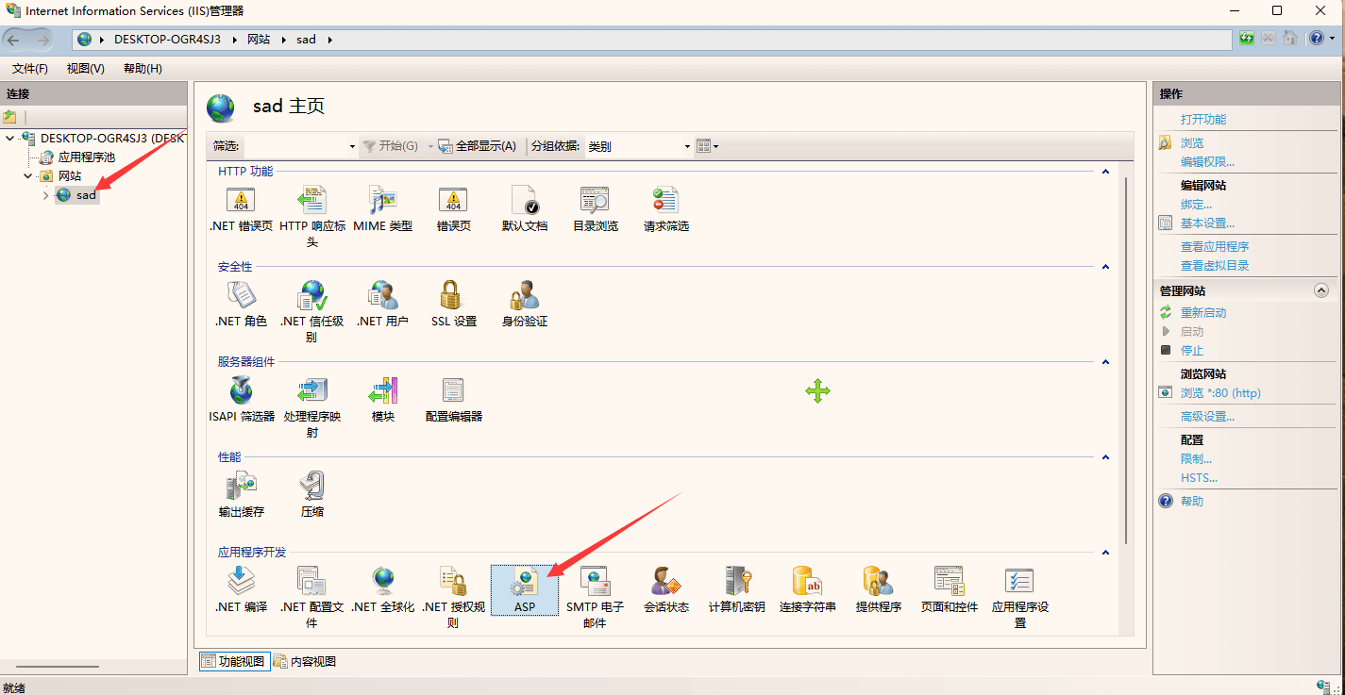Click 重新启动 in actions pane
The width and height of the screenshot is (1345, 695).
(1203, 312)
